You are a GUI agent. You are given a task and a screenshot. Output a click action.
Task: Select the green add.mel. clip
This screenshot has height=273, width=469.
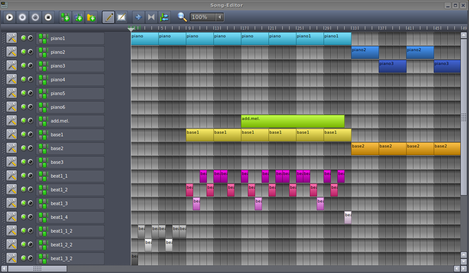(293, 121)
